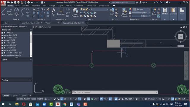Add a new drawing tab with plus button

88,23
